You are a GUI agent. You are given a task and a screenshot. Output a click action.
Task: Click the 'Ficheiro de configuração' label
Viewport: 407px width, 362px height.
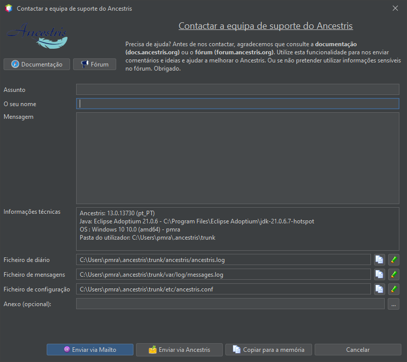(37, 289)
